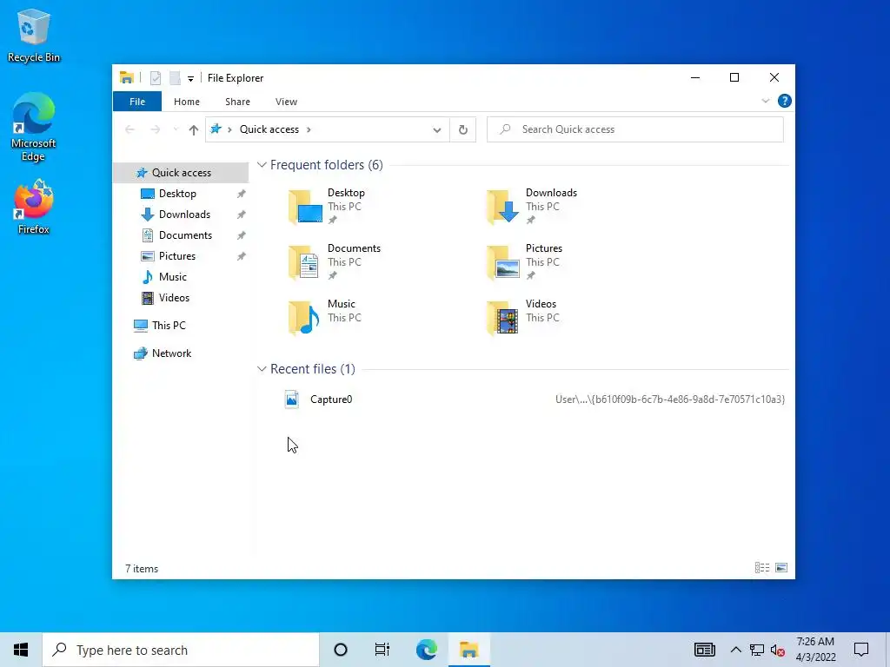Open News and interests taskbar icon

click(x=704, y=650)
